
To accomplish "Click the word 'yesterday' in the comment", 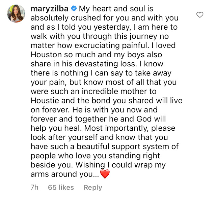I will pyautogui.click(x=111, y=27).
